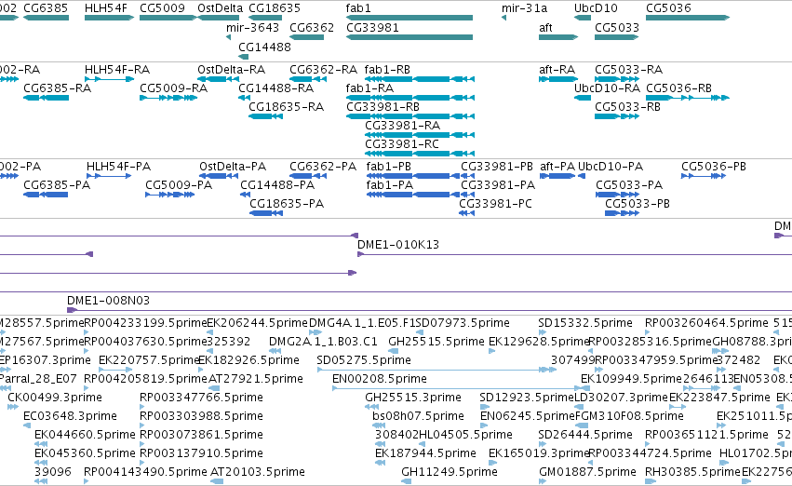The image size is (792, 486).
Task: Select the DMG4A.1_1.E05.F1 EST label
Action: click(x=361, y=323)
